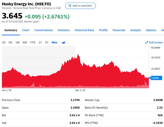Click the Husky Energy Inc. (HSE.TO) title
This screenshot has height=127, width=164.
[x=26, y=4]
